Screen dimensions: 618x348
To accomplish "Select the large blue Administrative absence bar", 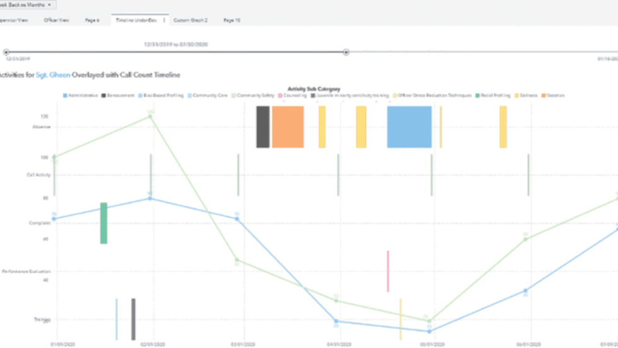I will 409,127.
